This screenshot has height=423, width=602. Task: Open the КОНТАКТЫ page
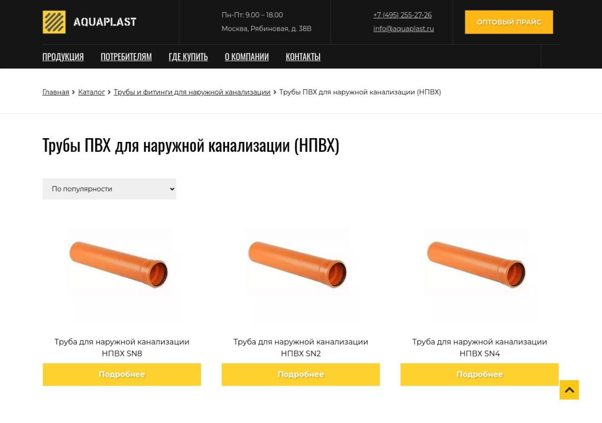click(x=303, y=57)
